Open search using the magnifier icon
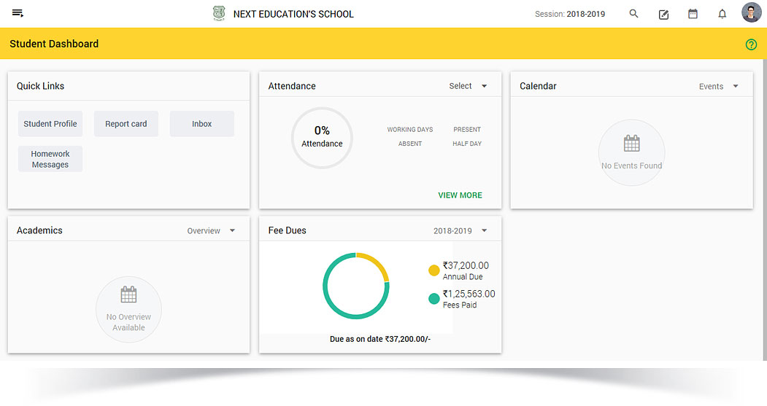 tap(633, 14)
